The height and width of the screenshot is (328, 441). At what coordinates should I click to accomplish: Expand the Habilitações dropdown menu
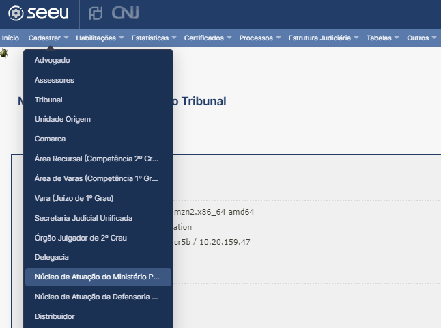click(100, 38)
